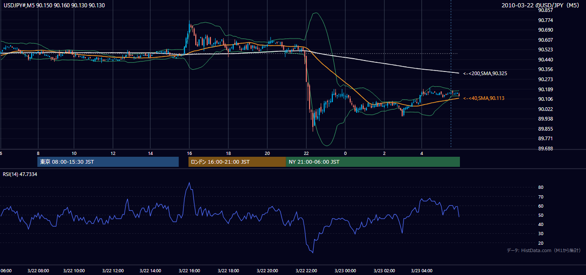Click price axis value 90.356

pyautogui.click(x=545, y=69)
